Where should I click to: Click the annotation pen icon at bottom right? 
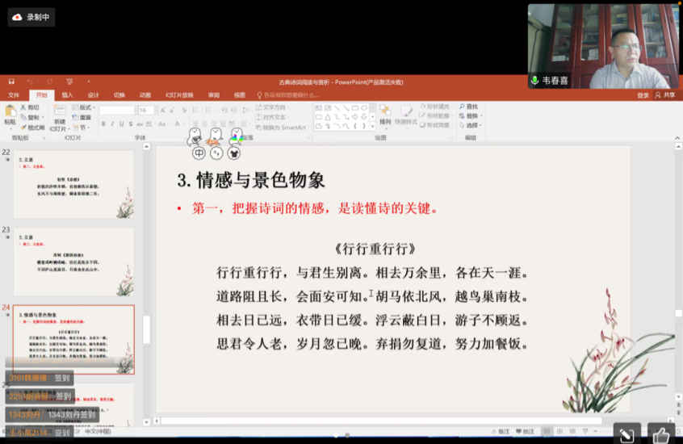[x=626, y=434]
